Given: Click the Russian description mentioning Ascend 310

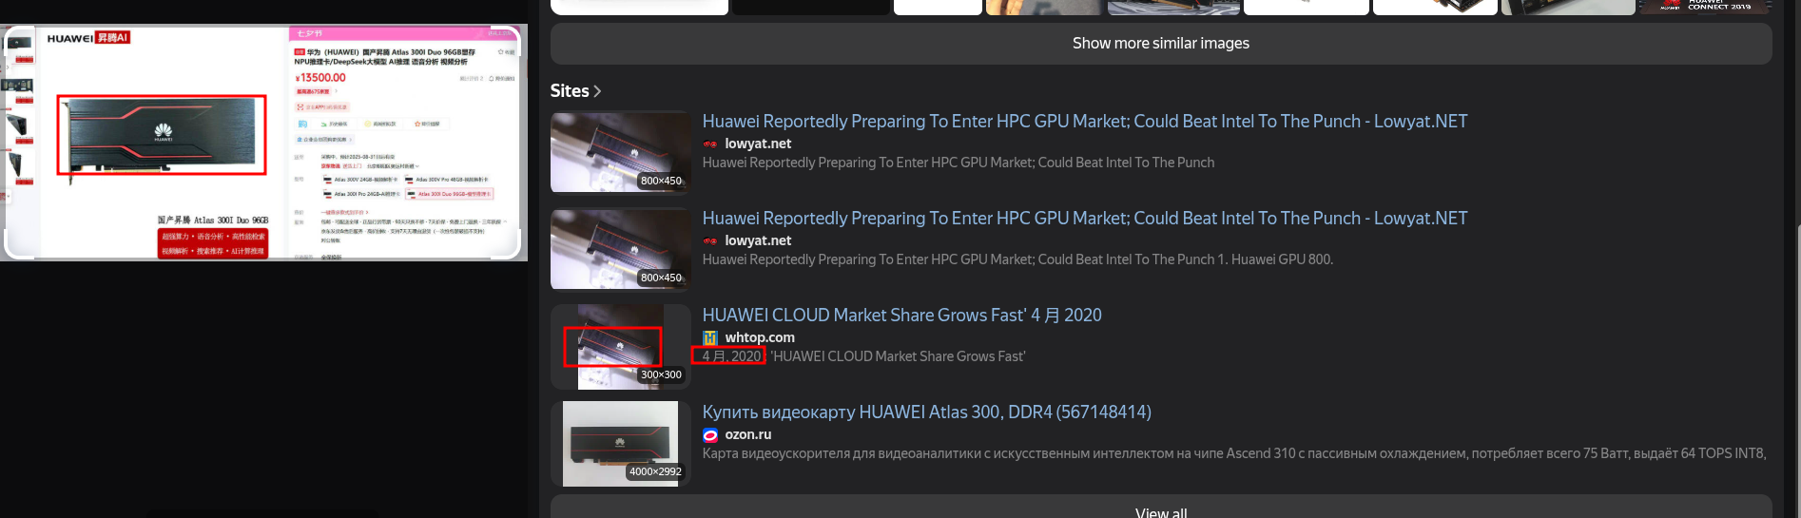Looking at the screenshot, I should point(1234,453).
